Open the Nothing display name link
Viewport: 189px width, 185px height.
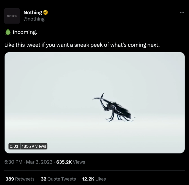pos(33,12)
